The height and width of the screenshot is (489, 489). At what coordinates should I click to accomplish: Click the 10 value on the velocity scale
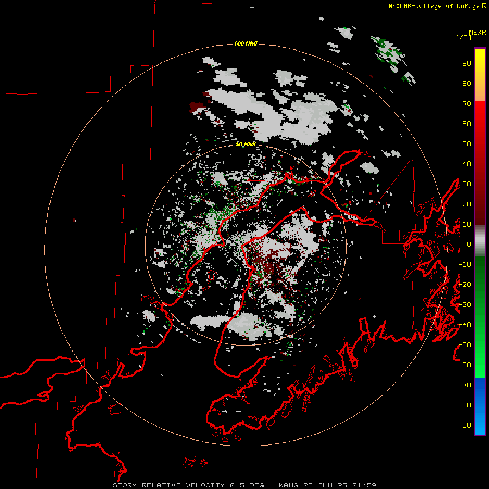(467, 224)
